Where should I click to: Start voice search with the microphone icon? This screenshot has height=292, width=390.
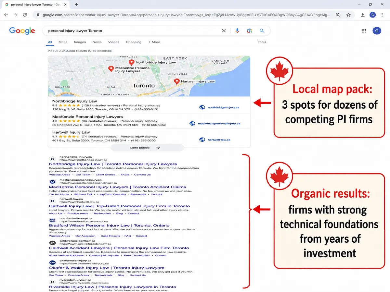click(237, 31)
